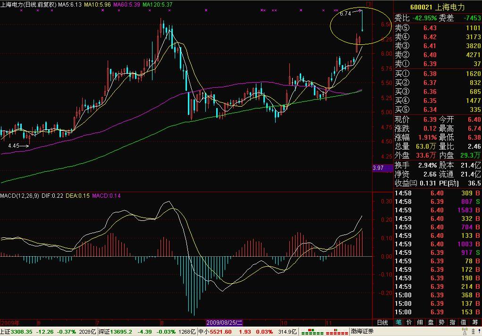This screenshot has width=482, height=336.
Task: Click the 换手 2.94% turnover value
Action: pyautogui.click(x=428, y=165)
